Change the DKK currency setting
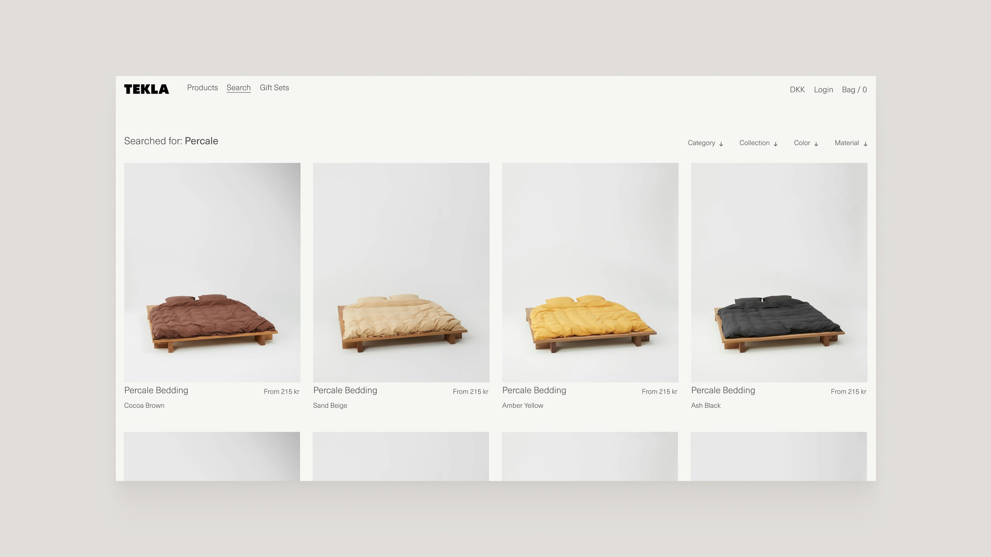This screenshot has height=557, width=991. point(797,90)
